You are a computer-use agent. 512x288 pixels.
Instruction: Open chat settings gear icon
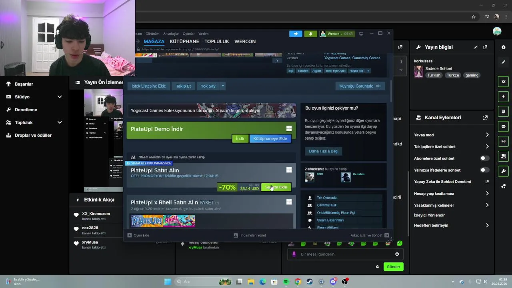(377, 267)
